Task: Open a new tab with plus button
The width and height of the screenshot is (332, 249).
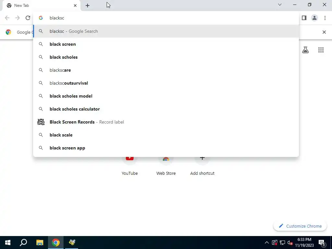Action: (88, 6)
